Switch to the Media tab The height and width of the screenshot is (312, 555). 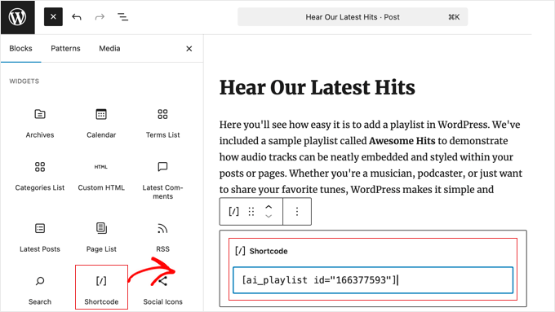(x=109, y=48)
